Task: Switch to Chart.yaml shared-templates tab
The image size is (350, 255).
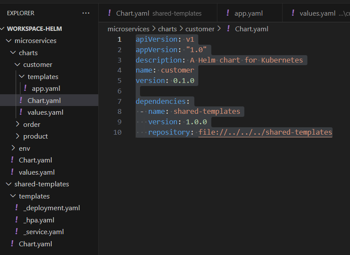Action: click(158, 13)
